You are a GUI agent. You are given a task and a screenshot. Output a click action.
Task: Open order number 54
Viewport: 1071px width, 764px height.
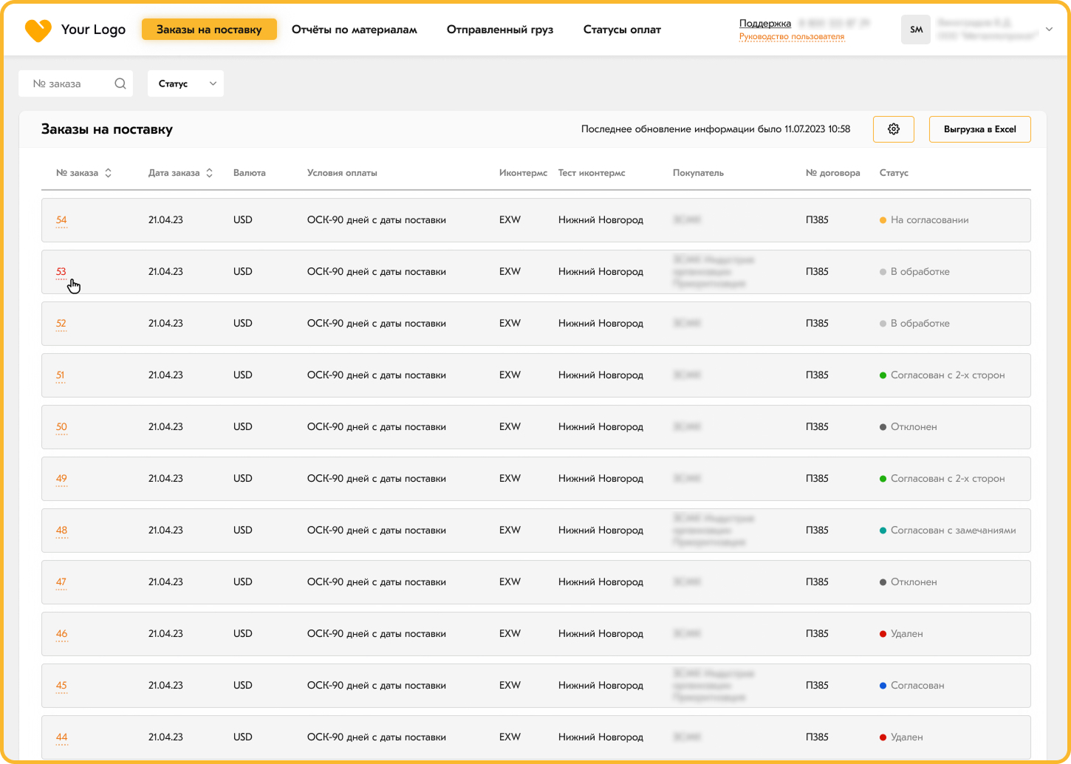[61, 220]
